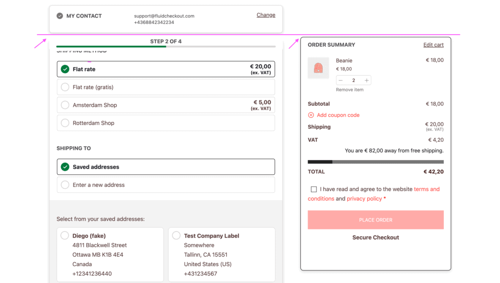Click the green checkmark on Flat rate shipping

point(64,69)
